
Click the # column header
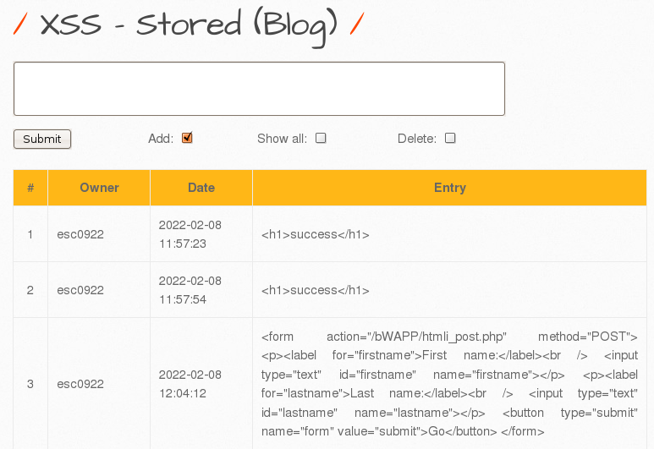coord(30,188)
